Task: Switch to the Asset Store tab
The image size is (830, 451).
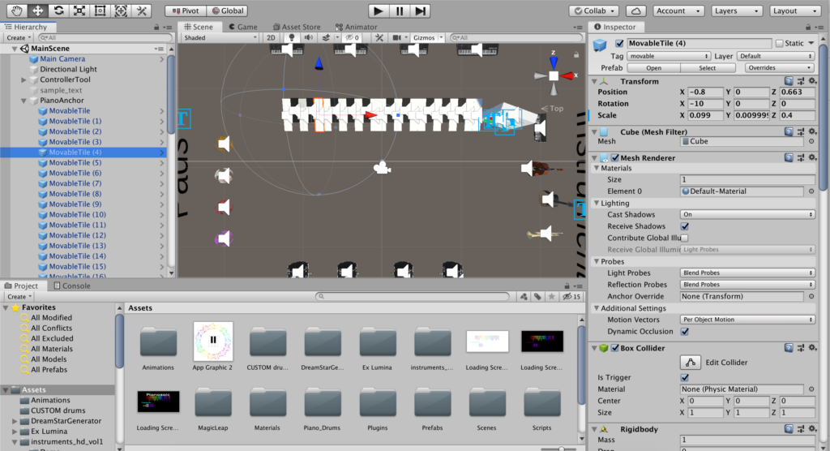Action: coord(300,27)
